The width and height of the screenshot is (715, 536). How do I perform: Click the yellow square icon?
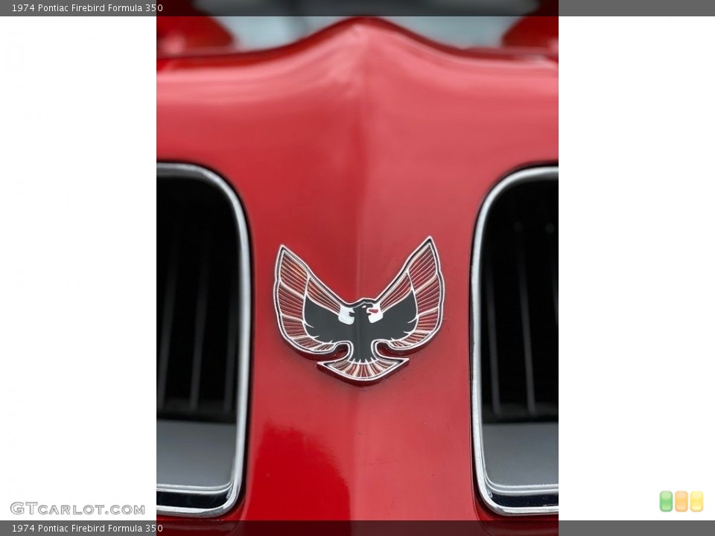point(697,501)
